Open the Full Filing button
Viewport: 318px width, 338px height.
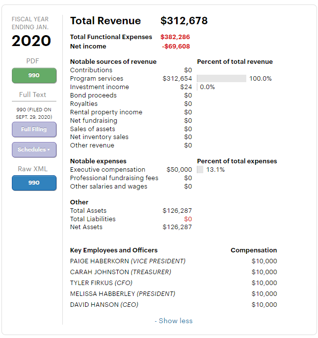point(34,129)
